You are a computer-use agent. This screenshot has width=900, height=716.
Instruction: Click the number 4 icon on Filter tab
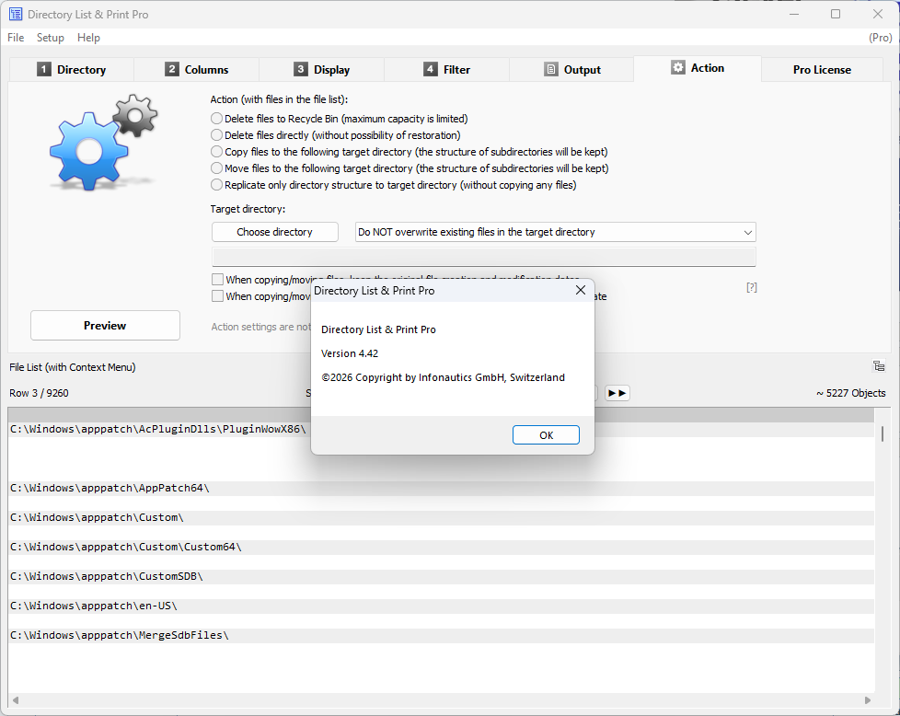430,69
